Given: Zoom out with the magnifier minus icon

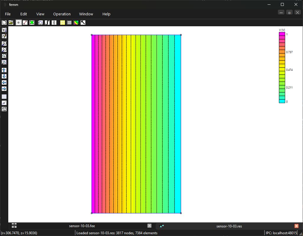Looking at the screenshot, I should coord(4,50).
